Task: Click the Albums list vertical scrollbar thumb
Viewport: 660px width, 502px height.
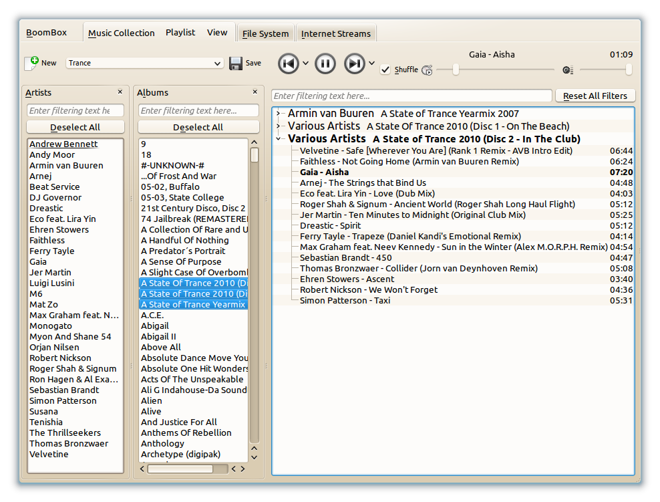Action: (255, 155)
